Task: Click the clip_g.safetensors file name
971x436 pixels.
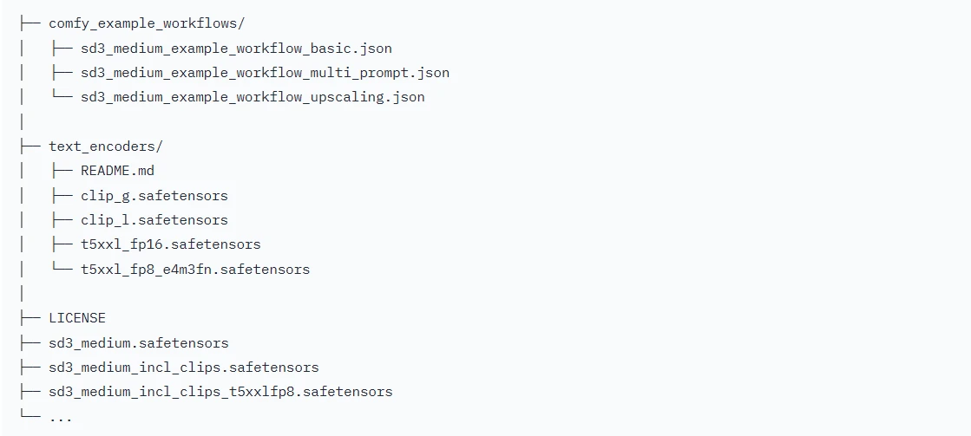Action: tap(154, 196)
